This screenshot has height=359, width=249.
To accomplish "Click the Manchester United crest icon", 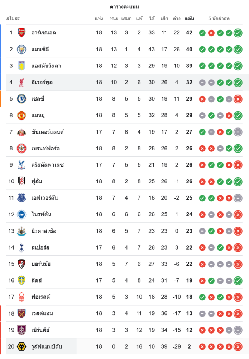I will tap(21, 115).
